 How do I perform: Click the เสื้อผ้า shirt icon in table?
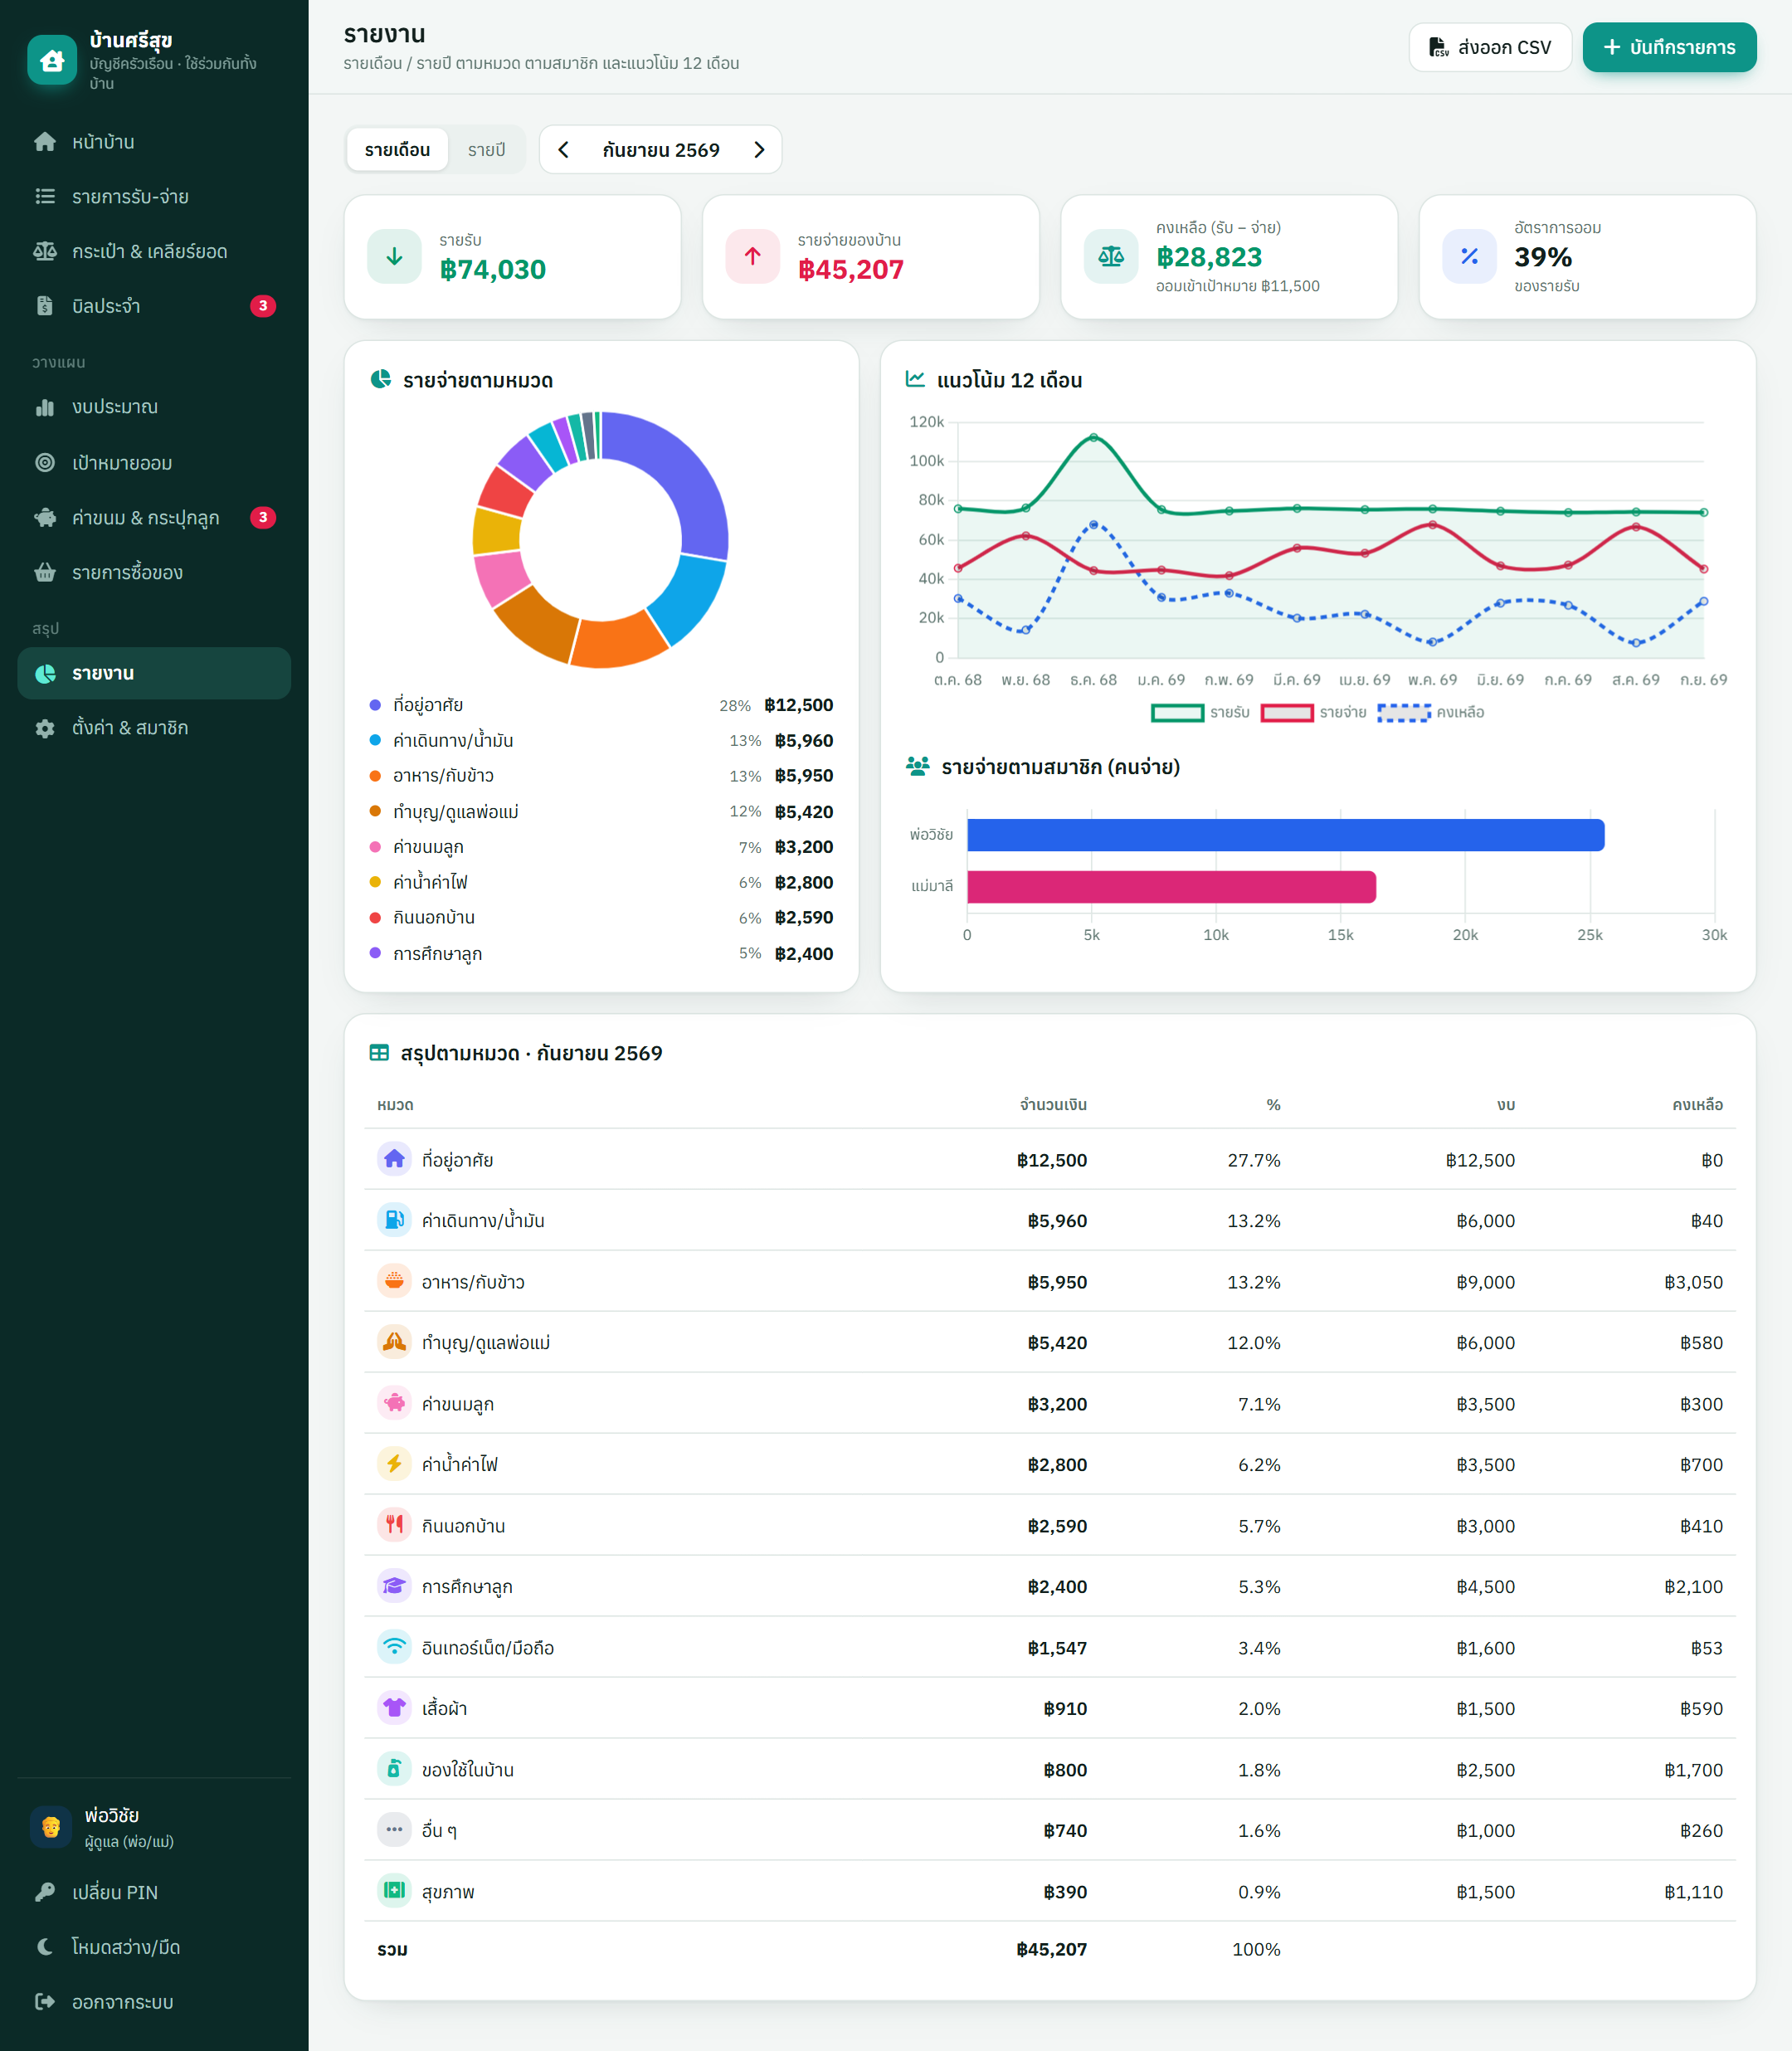pos(394,1708)
